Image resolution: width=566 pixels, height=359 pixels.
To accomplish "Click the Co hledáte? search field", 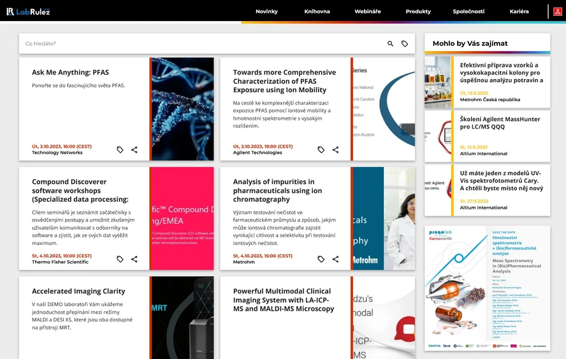I will 202,44.
